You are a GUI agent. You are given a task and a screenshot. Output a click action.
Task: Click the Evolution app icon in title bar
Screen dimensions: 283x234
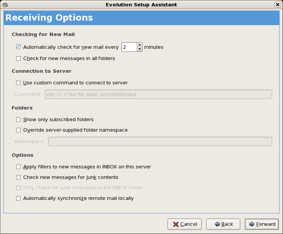click(5, 4)
